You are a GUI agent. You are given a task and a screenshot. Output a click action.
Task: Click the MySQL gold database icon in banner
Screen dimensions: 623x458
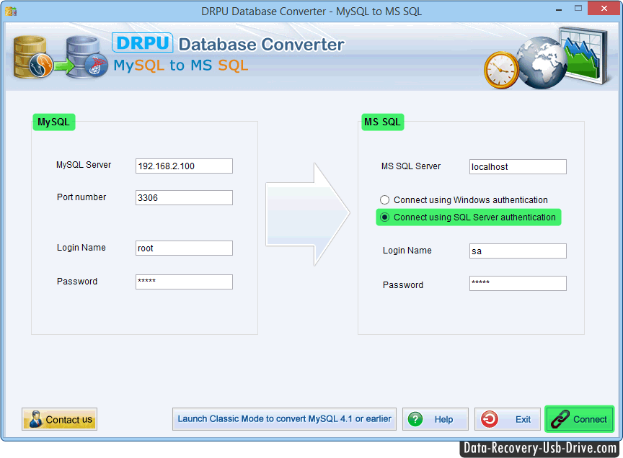33,57
